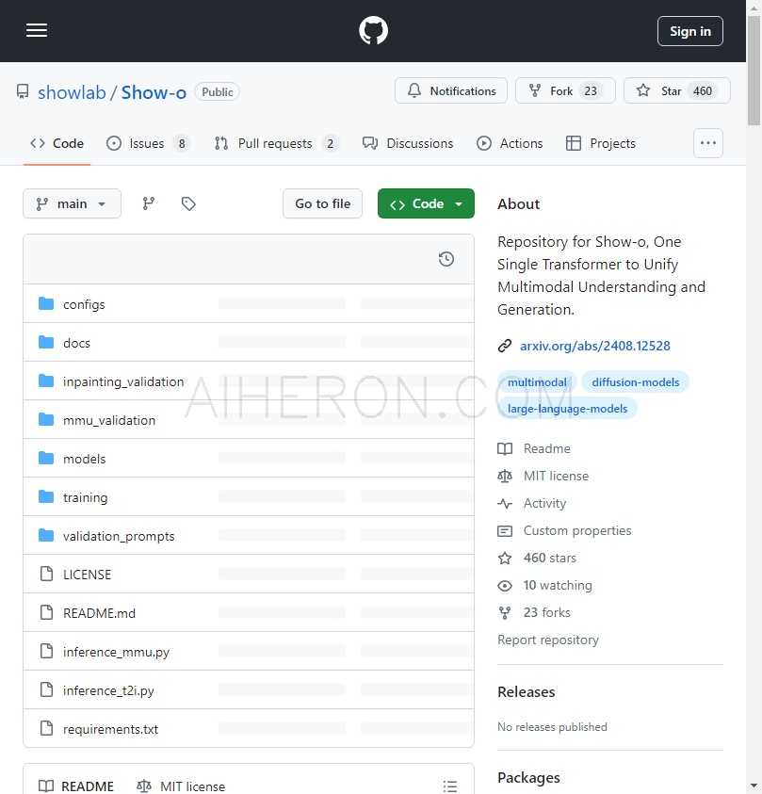Screen dimensions: 762x794
Task: Toggle Notifications for this repository
Action: point(451,90)
